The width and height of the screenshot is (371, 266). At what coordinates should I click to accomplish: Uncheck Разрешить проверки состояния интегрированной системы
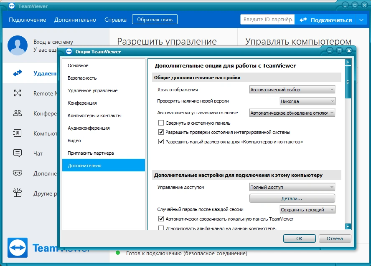click(x=161, y=132)
